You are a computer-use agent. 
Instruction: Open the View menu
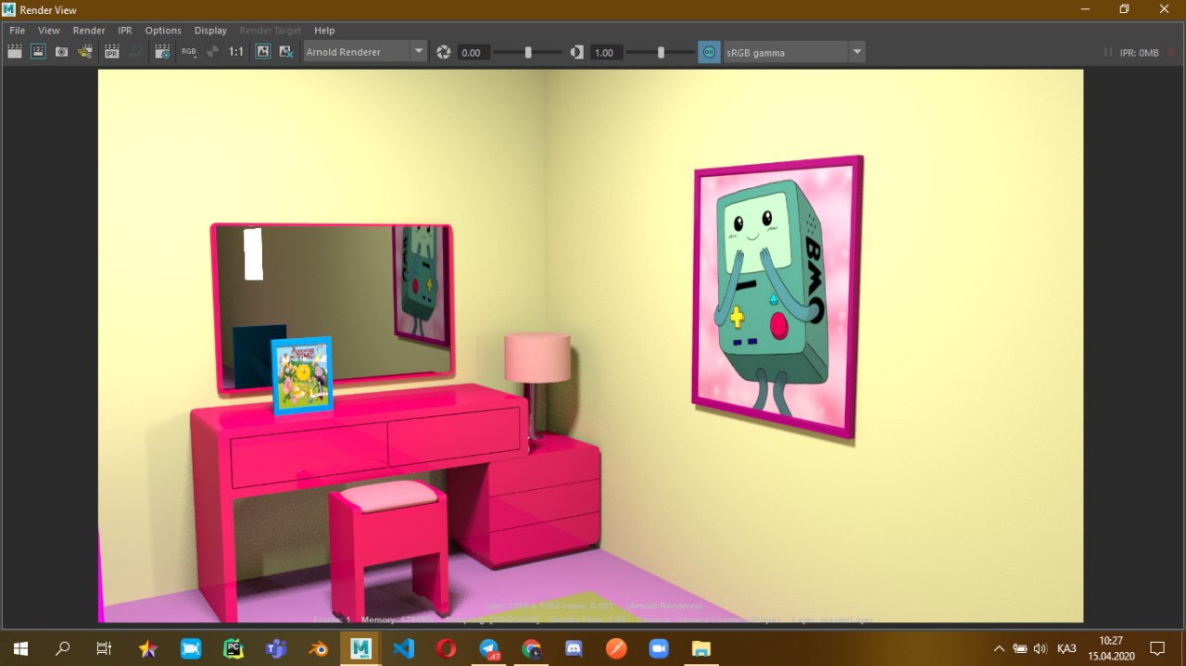click(x=49, y=31)
